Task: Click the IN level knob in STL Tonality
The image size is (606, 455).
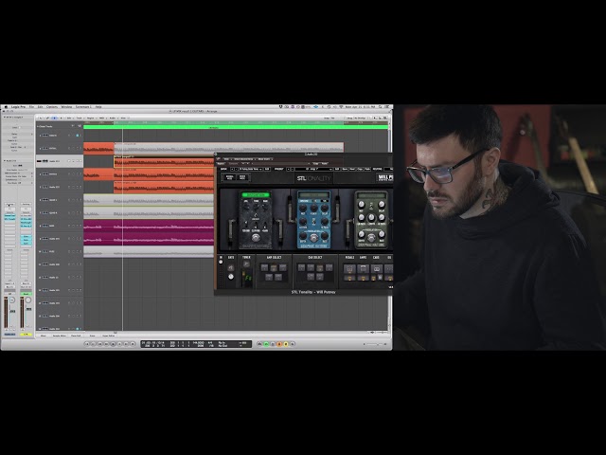Action: [221, 262]
